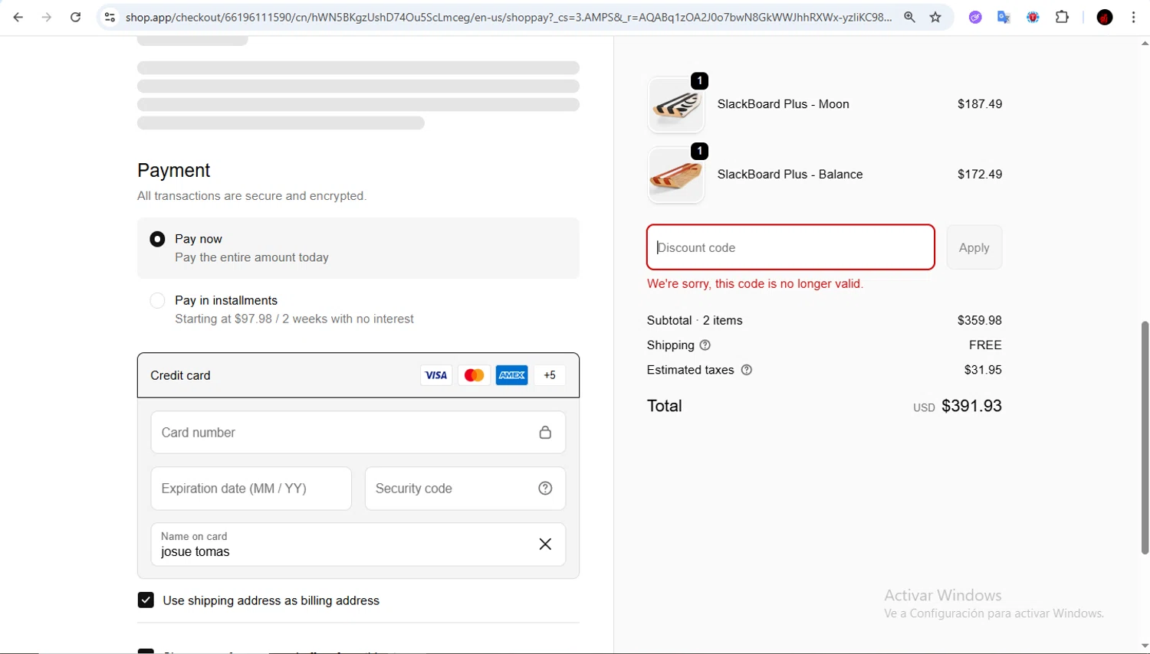Click SlackBoard Plus - Moon thumbnail
The width and height of the screenshot is (1150, 654).
click(676, 105)
